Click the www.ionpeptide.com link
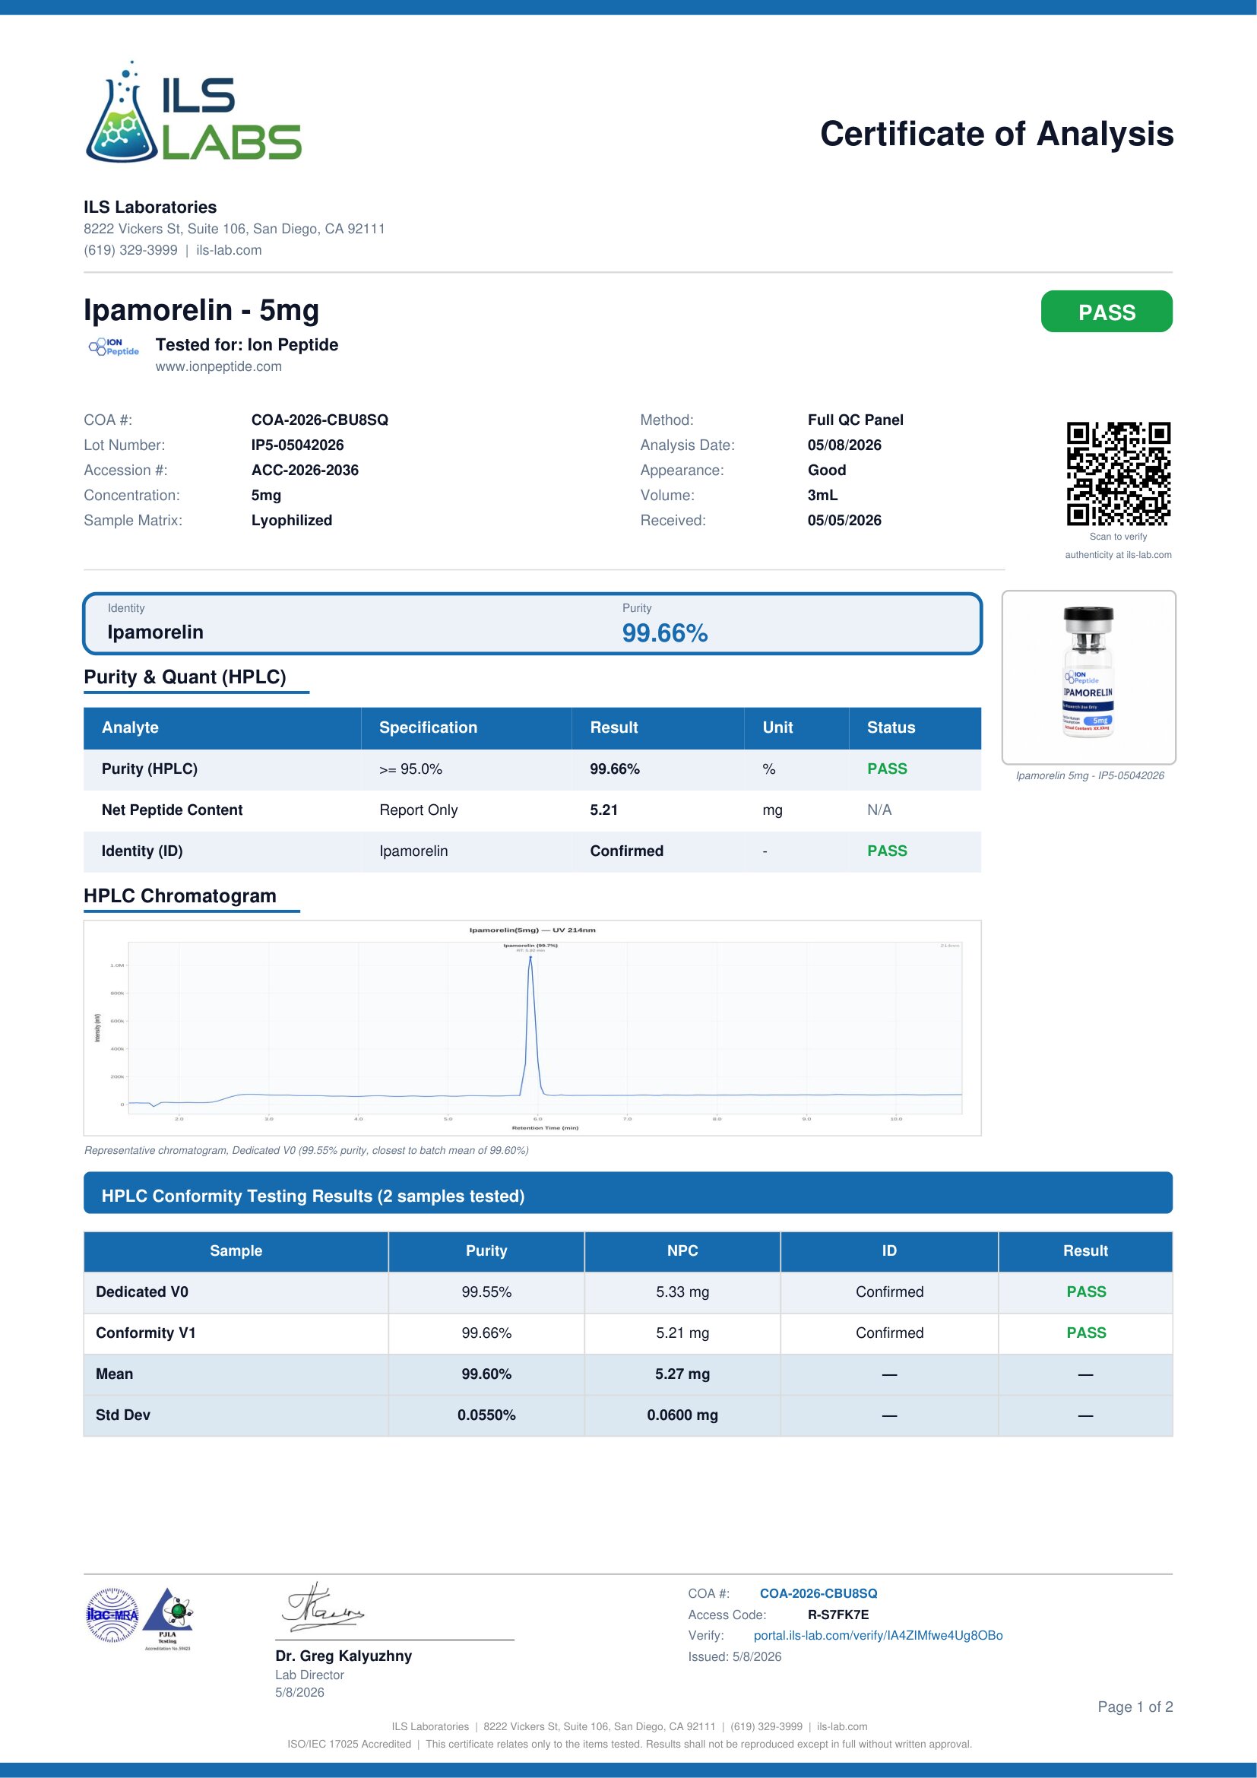 pyautogui.click(x=218, y=366)
